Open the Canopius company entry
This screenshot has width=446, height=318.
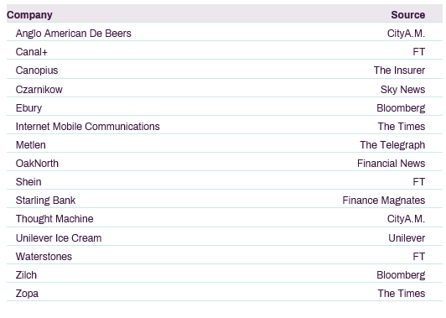(x=37, y=70)
